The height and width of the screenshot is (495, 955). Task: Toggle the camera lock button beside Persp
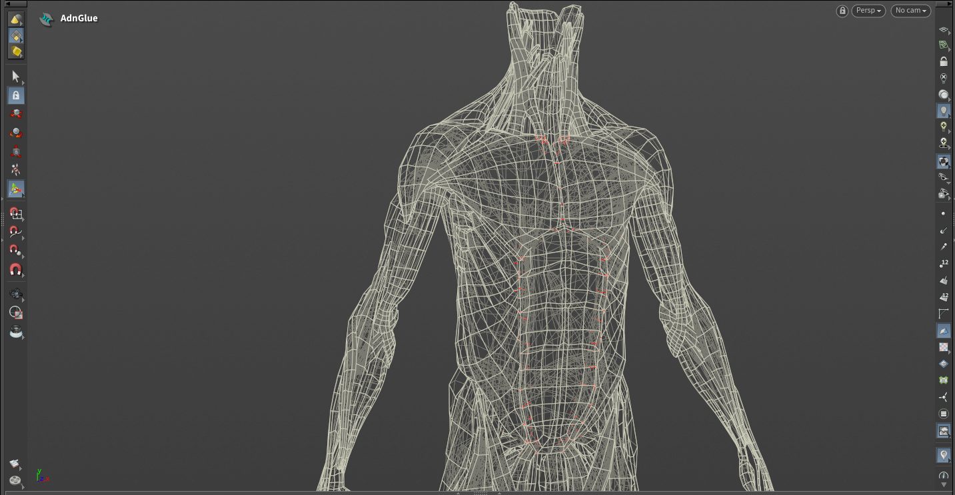point(843,11)
